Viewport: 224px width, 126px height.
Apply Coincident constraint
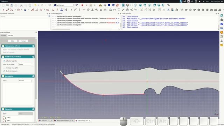coord(71,10)
